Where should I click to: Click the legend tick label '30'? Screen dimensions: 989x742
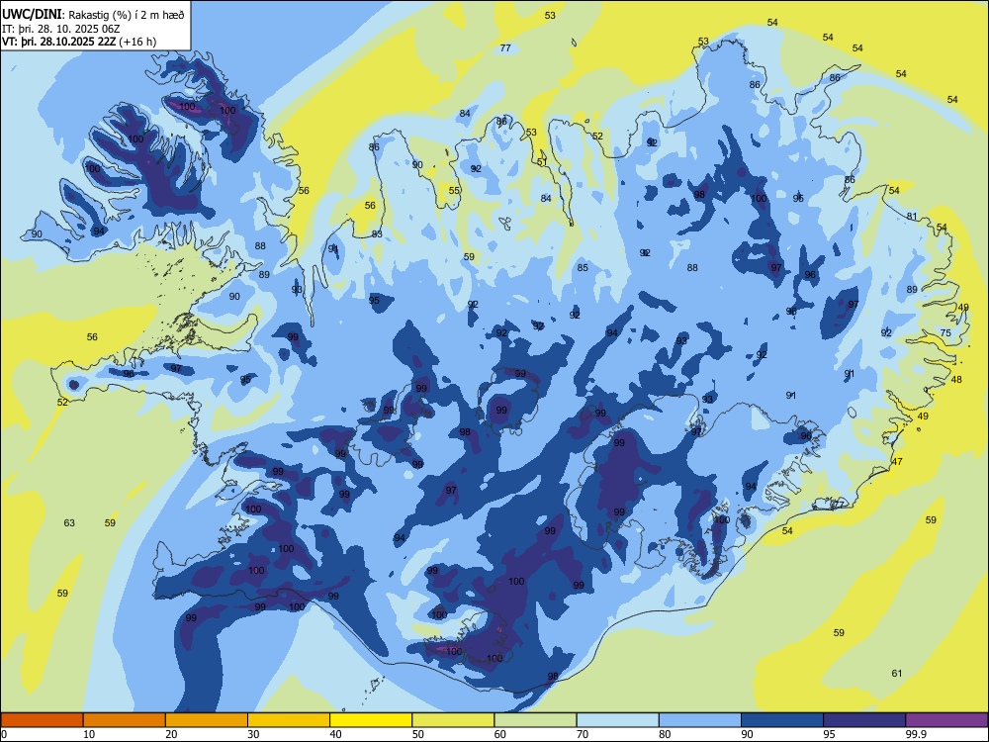pyautogui.click(x=253, y=734)
